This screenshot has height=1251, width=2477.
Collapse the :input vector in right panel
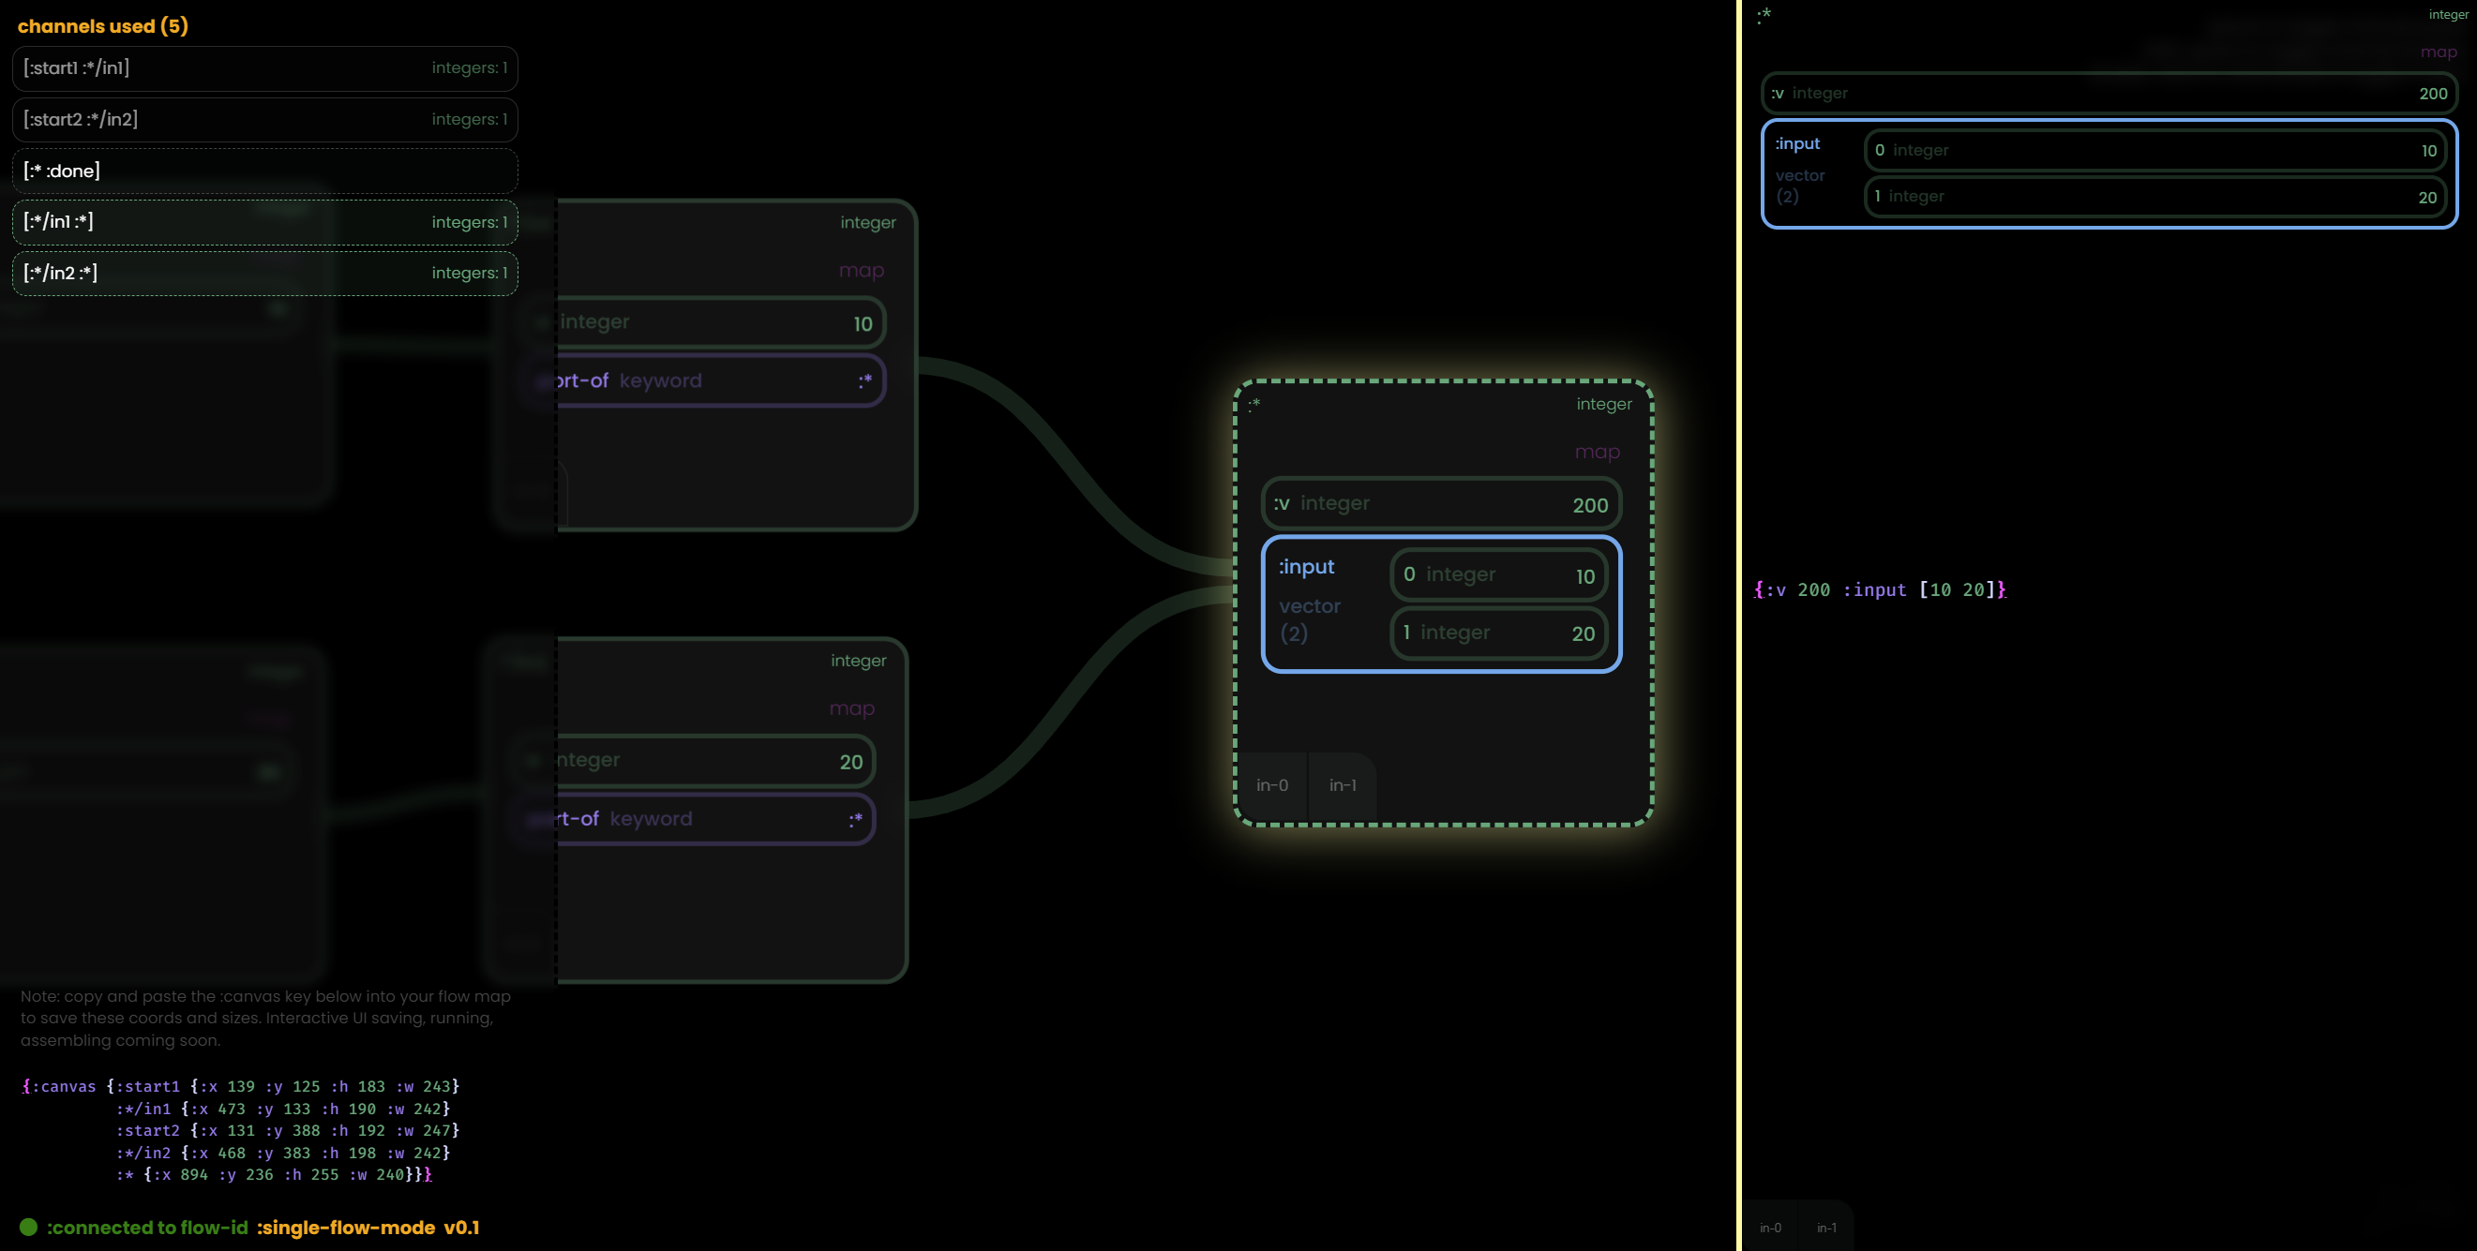[x=1797, y=143]
